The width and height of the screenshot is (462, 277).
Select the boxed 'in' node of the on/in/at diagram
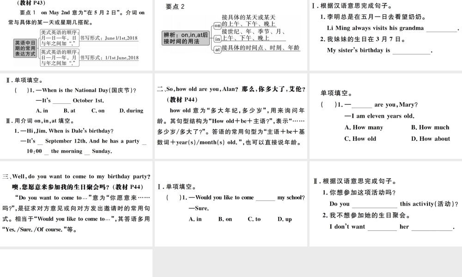tap(218, 39)
